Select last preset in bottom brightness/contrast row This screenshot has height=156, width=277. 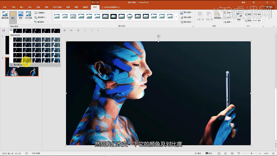[x=56, y=60]
